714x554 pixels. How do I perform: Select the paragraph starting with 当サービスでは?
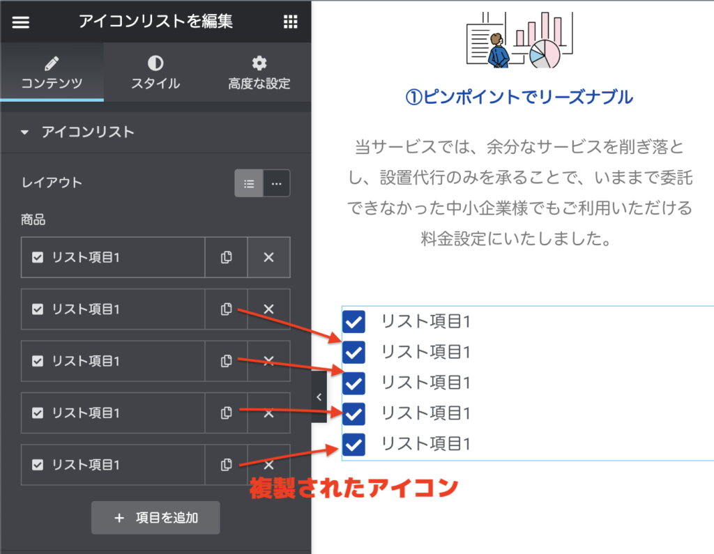(520, 192)
